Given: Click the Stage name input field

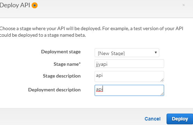Looking at the screenshot, I should (x=129, y=64).
